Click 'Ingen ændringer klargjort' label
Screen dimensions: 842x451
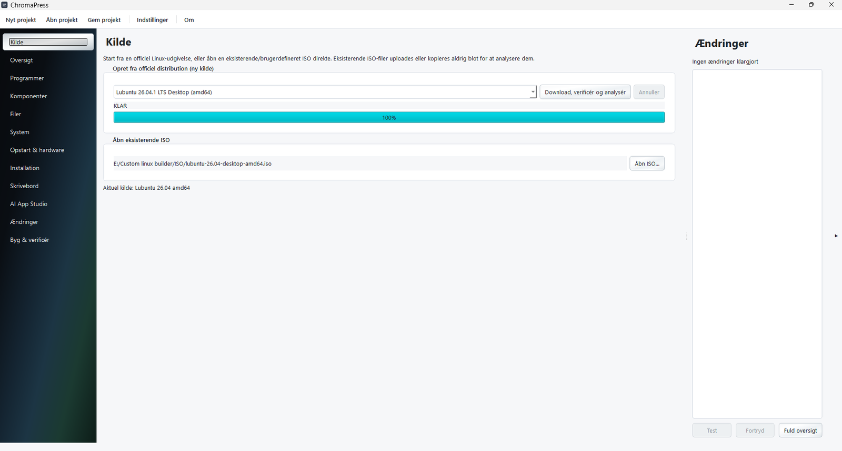(x=725, y=61)
